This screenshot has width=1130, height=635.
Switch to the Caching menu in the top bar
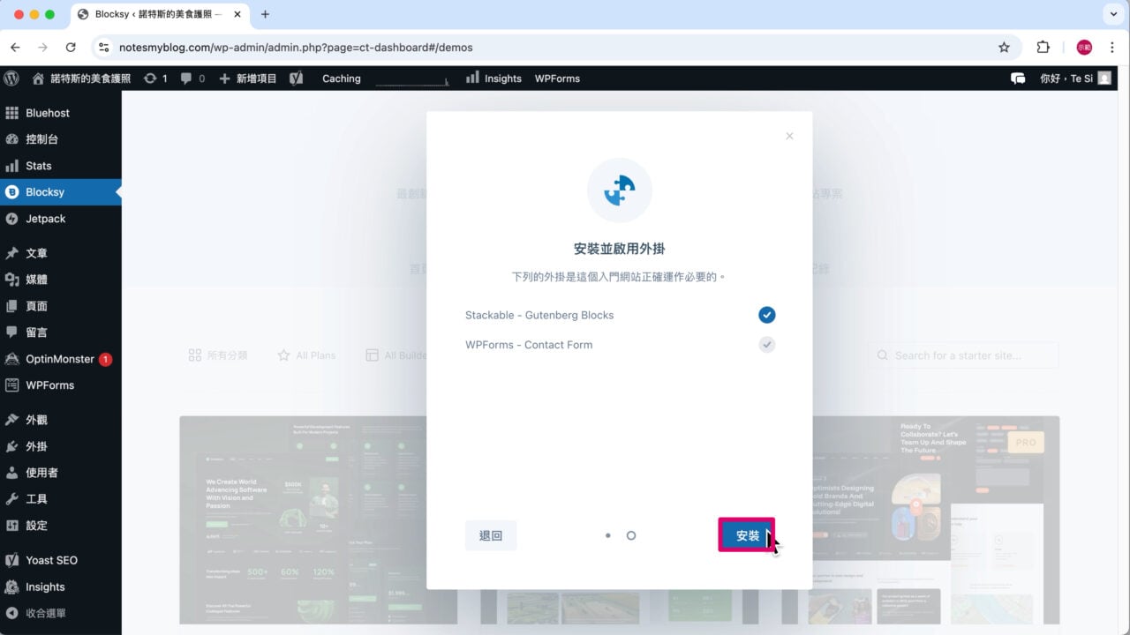pyautogui.click(x=341, y=78)
